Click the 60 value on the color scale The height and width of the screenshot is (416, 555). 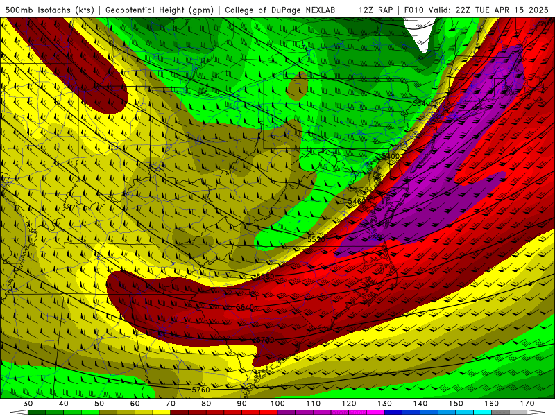(x=135, y=404)
